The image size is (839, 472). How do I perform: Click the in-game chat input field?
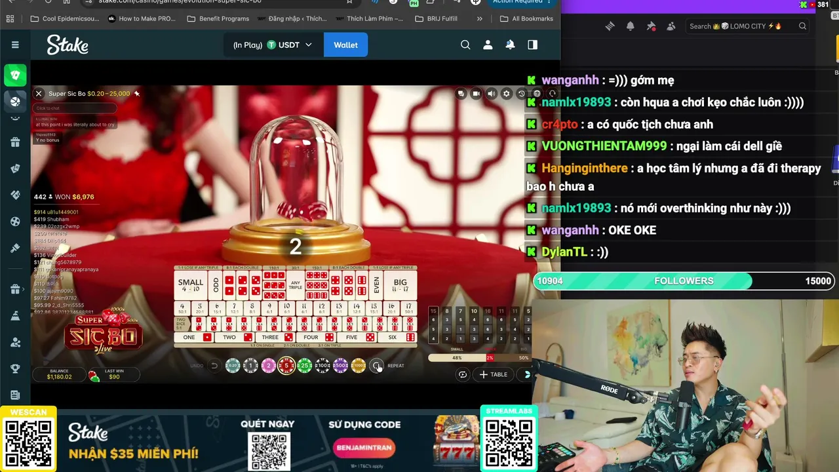point(75,108)
